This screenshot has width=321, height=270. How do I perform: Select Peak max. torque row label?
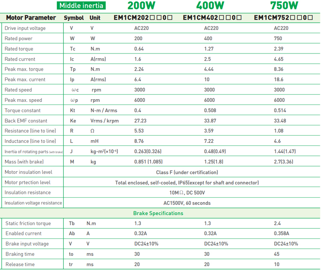pos(24,69)
